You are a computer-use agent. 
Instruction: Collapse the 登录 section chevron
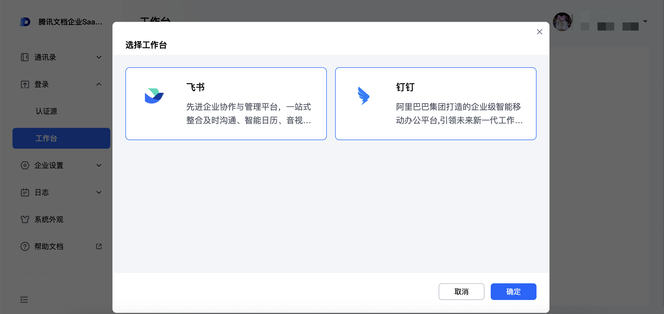click(x=99, y=84)
